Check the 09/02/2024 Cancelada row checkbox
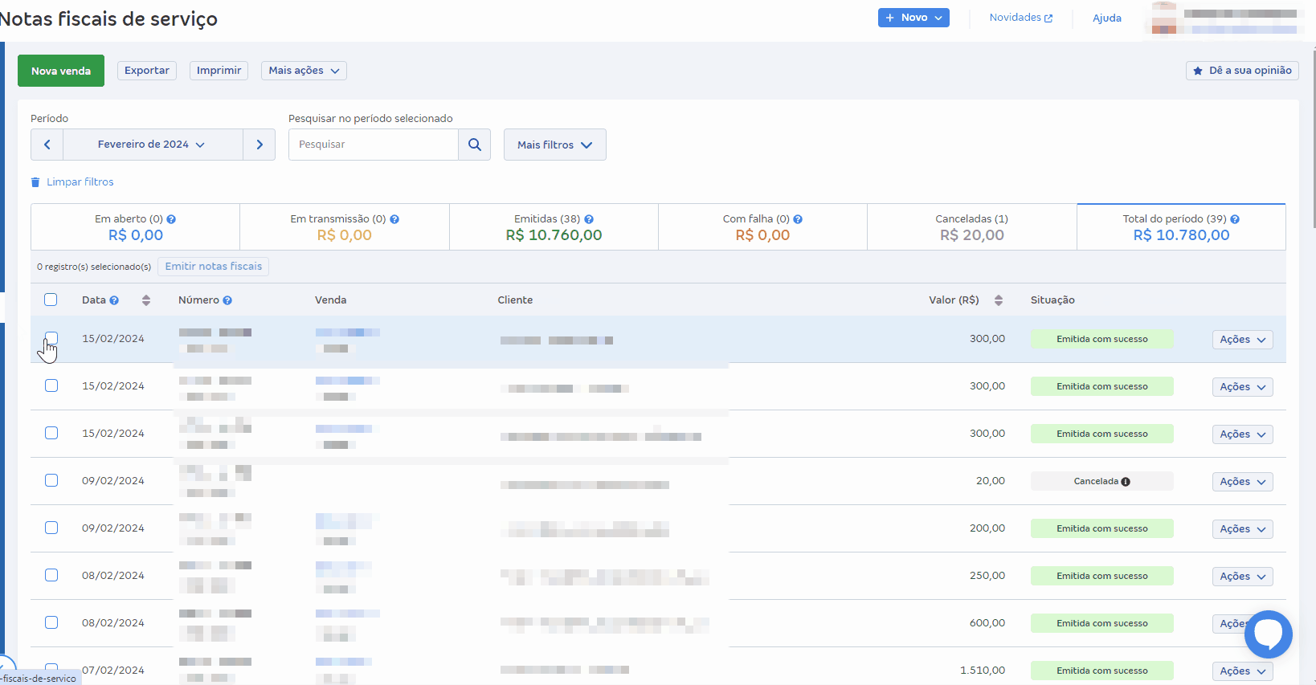The width and height of the screenshot is (1316, 685). click(51, 480)
